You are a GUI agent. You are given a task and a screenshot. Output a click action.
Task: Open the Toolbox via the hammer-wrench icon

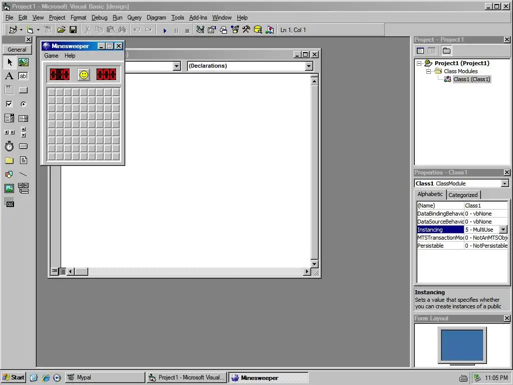pyautogui.click(x=246, y=30)
